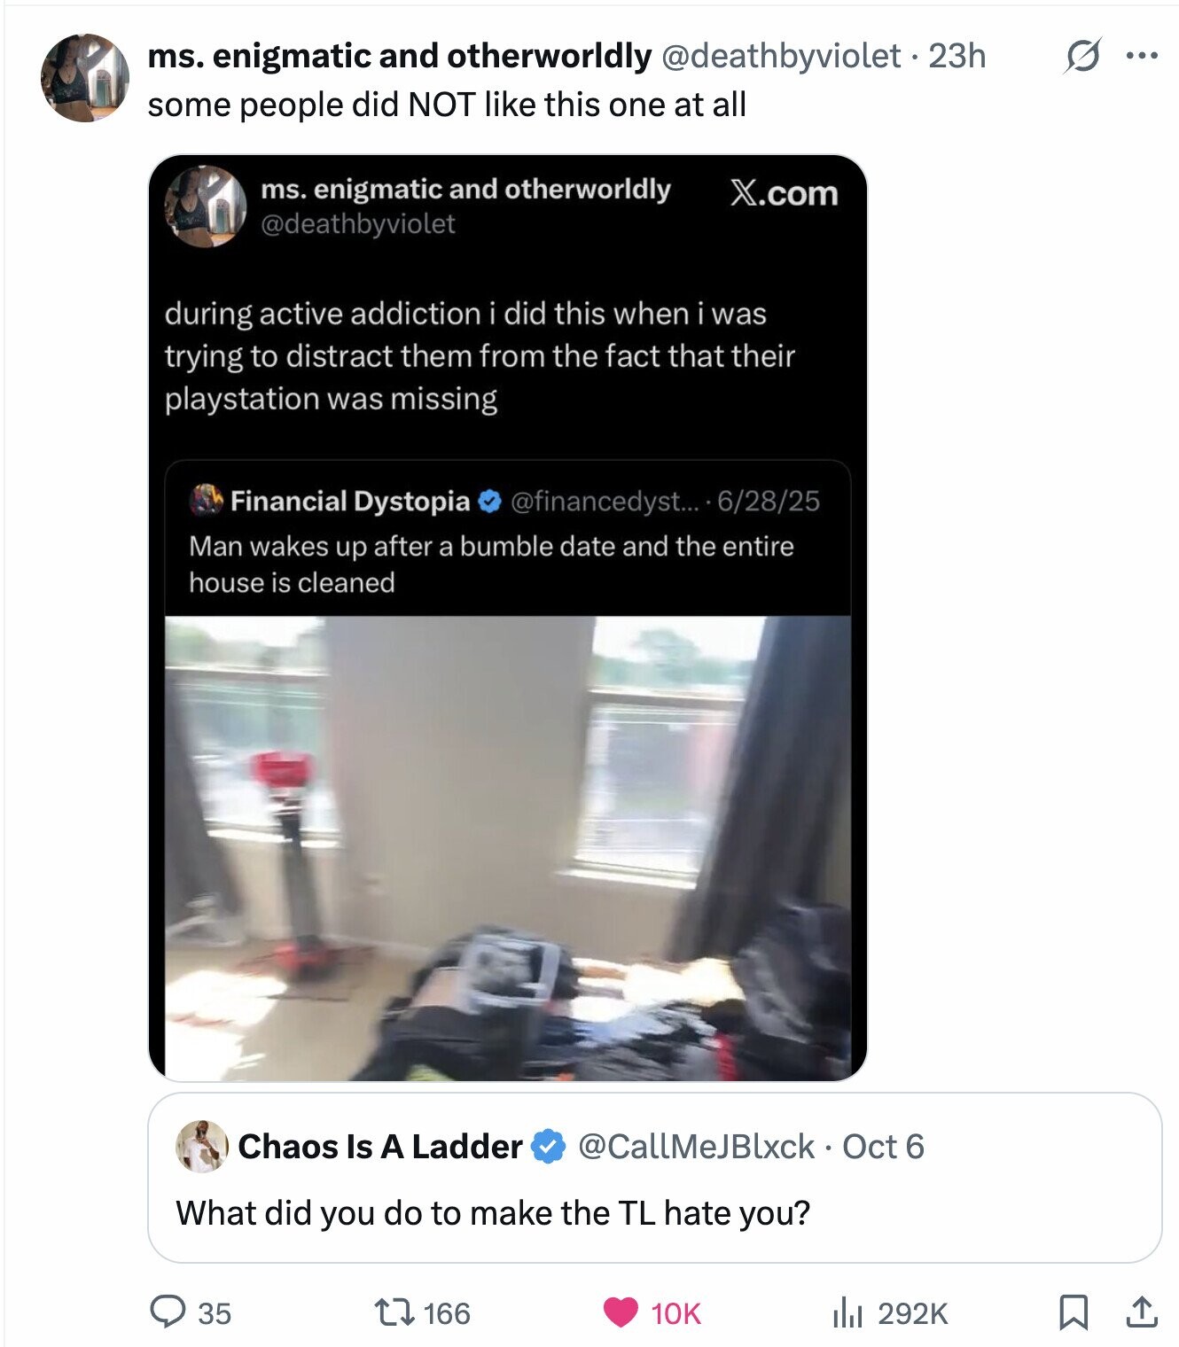Click display name 'ms. enigmatic and otherworldly'
Viewport: 1179px width, 1347px height.
399,57
